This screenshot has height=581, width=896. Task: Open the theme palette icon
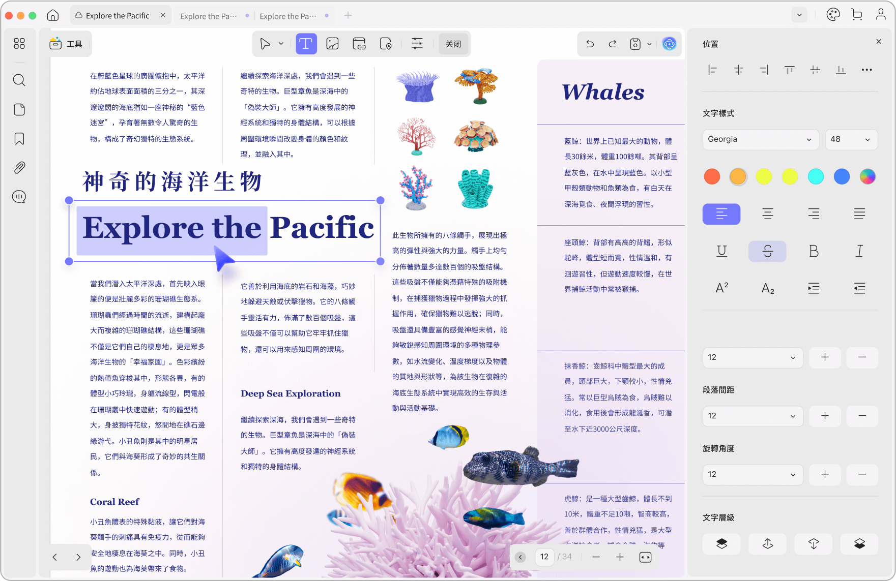833,15
